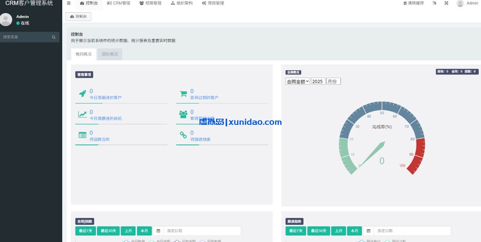
Task: Click the link icon for 待跟进线索
Action: [183, 135]
